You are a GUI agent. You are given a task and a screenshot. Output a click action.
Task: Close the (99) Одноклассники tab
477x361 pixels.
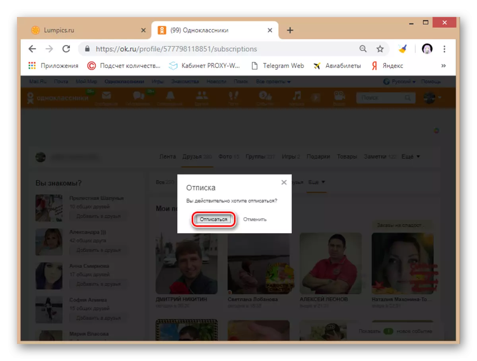pyautogui.click(x=270, y=30)
